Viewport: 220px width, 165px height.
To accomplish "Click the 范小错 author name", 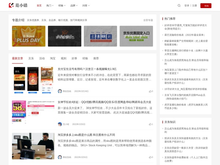I will click(66, 124).
